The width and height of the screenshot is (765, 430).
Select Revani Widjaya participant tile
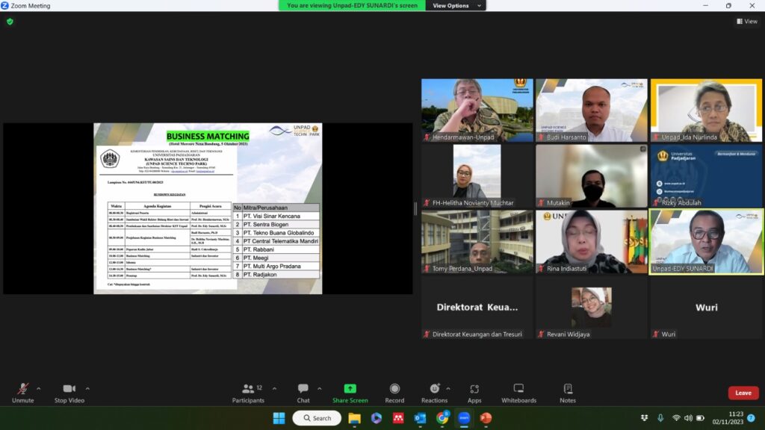(592, 308)
